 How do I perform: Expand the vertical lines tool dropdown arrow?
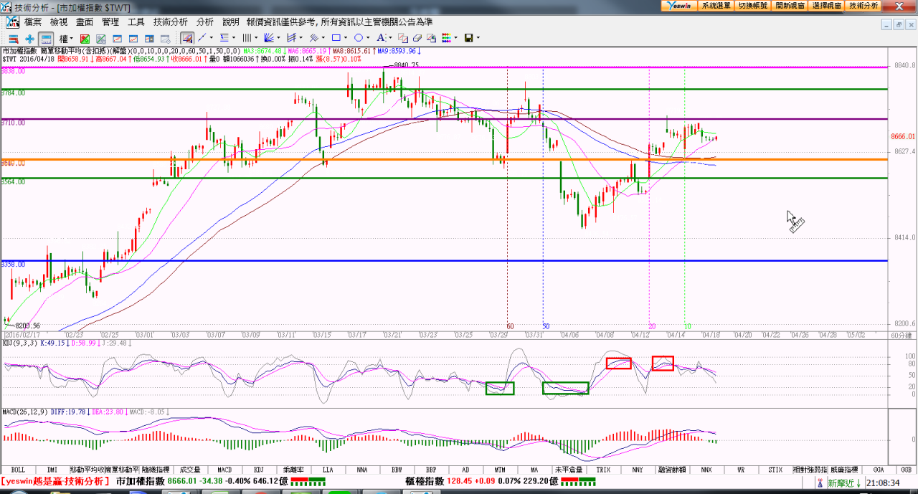point(256,38)
